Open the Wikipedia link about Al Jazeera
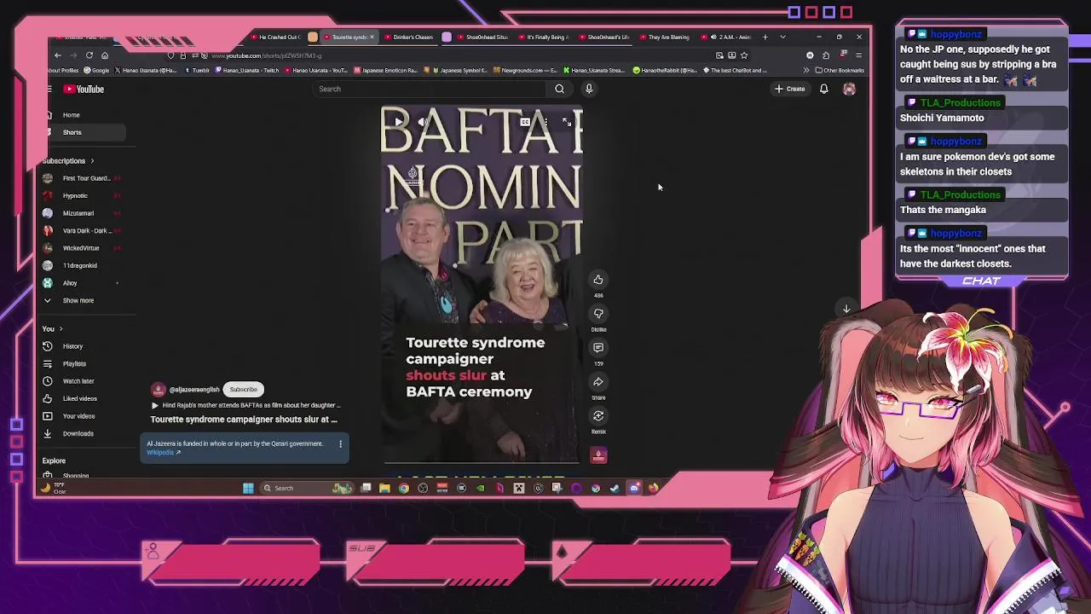The image size is (1091, 614). (164, 453)
